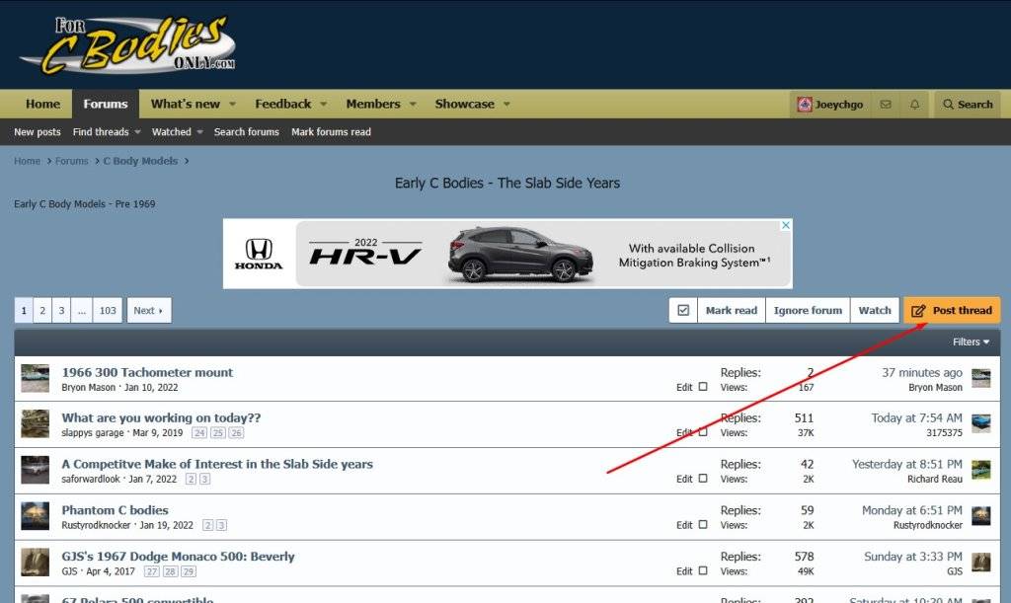Open the alerts bell icon

[914, 105]
